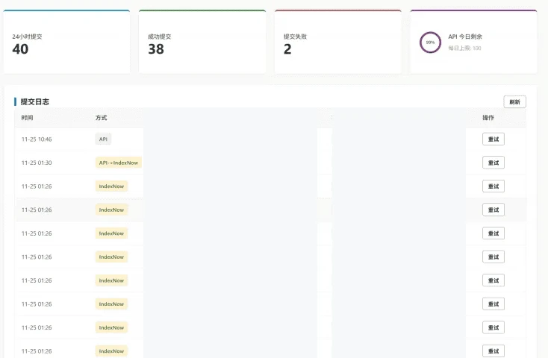Click the failed count 2

pyautogui.click(x=287, y=49)
